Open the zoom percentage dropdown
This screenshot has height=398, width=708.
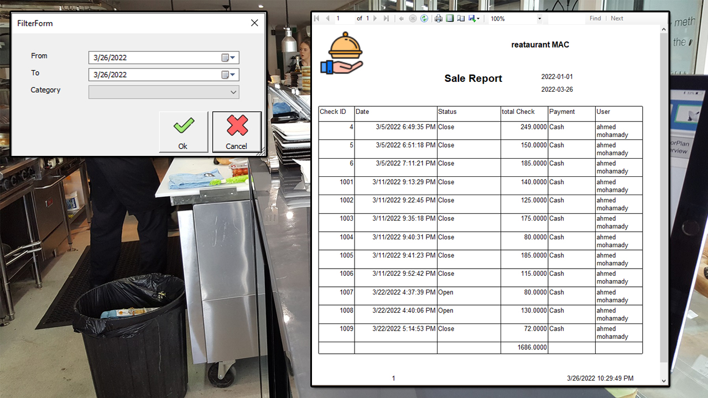point(540,18)
